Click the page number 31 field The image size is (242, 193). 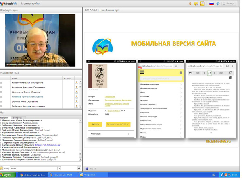point(209,73)
